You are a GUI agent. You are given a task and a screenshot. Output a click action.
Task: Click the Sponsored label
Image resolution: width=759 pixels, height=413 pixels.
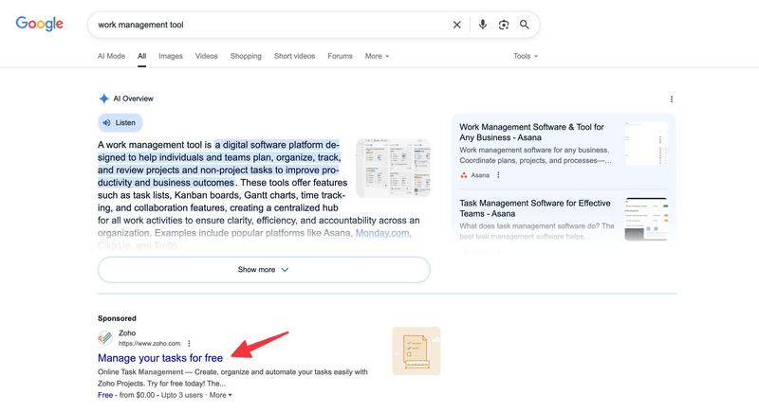tap(117, 318)
